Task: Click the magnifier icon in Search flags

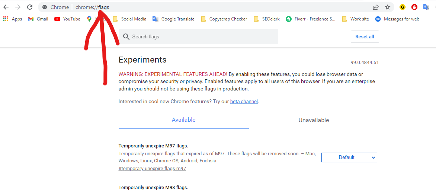Action: click(126, 37)
